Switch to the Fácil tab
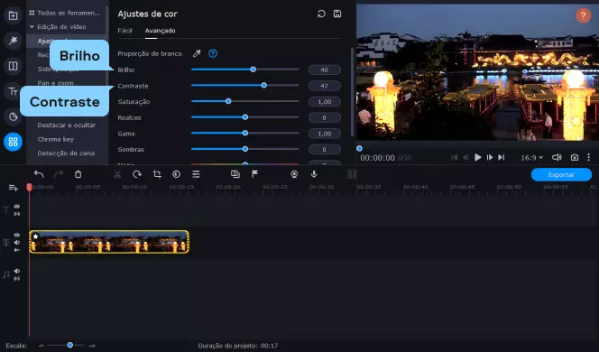The width and height of the screenshot is (599, 352). [124, 31]
